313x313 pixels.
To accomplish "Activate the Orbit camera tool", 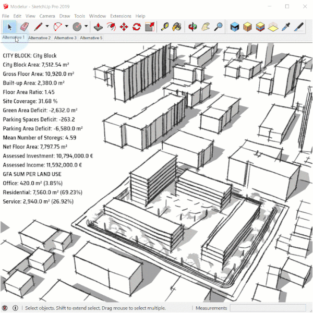I will coord(192,27).
